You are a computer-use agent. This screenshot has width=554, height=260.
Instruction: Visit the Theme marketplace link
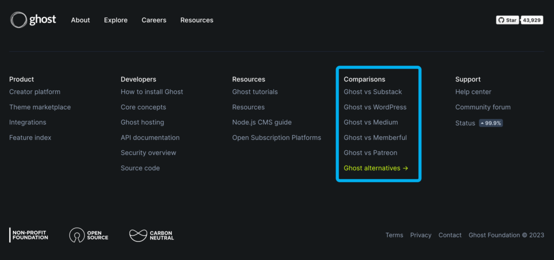tap(40, 107)
